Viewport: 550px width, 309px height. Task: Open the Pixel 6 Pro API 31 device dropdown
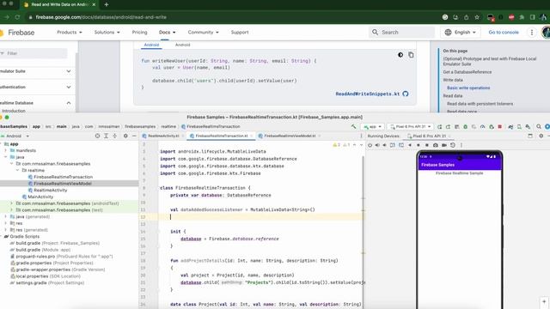(411, 126)
